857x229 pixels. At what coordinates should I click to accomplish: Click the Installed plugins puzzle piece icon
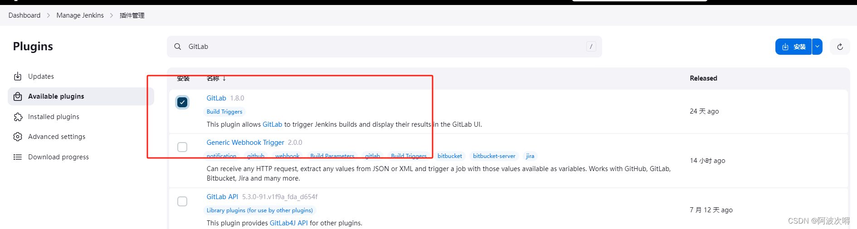tap(18, 117)
